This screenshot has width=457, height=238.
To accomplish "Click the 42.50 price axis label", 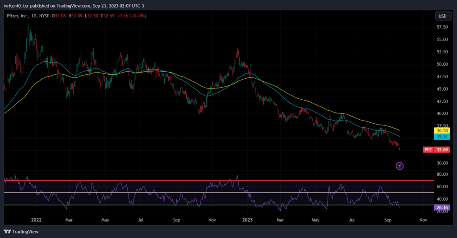I will pos(442,101).
